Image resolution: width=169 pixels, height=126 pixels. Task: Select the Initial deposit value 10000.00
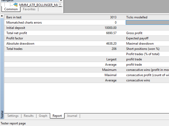[x=110, y=28]
